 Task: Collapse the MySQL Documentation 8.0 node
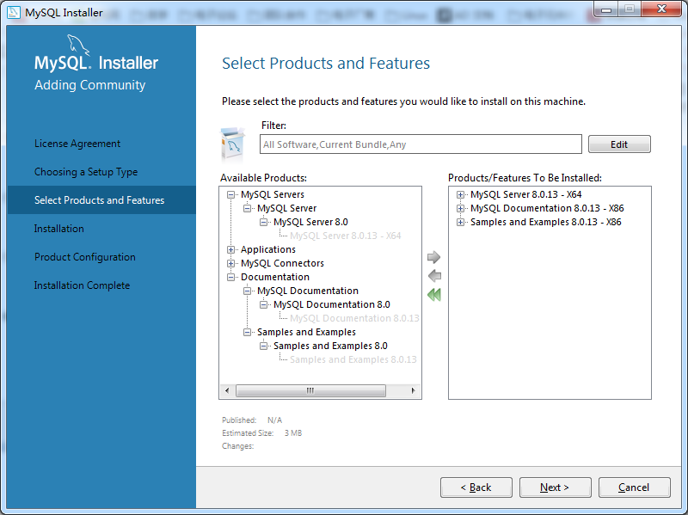coord(263,304)
